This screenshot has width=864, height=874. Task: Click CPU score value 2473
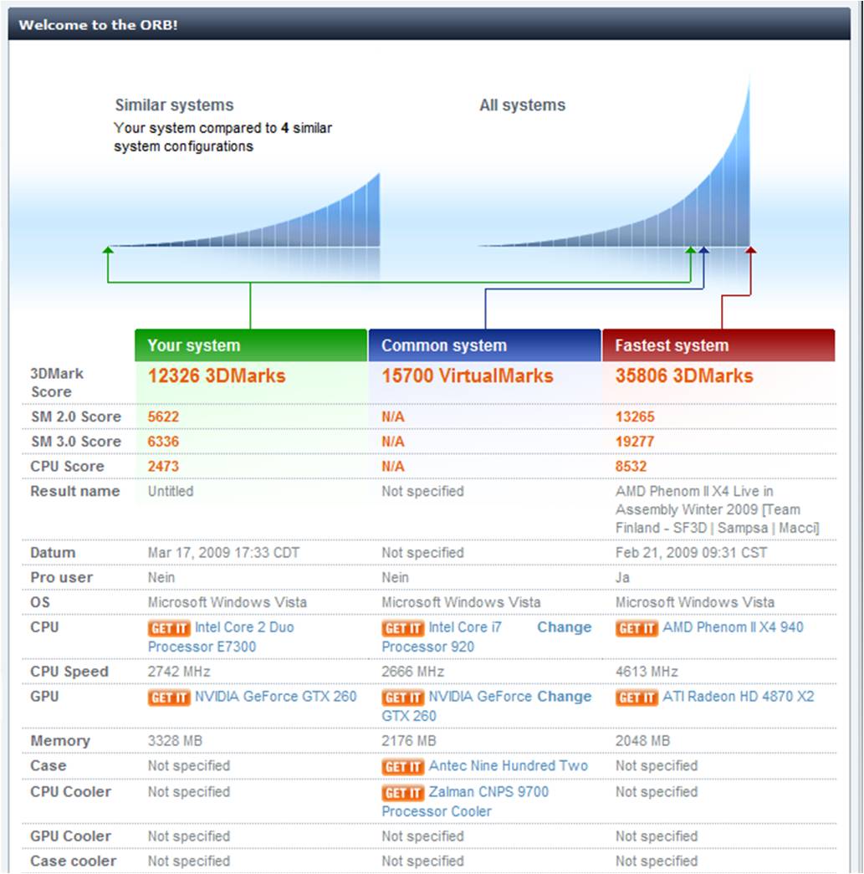tap(163, 466)
